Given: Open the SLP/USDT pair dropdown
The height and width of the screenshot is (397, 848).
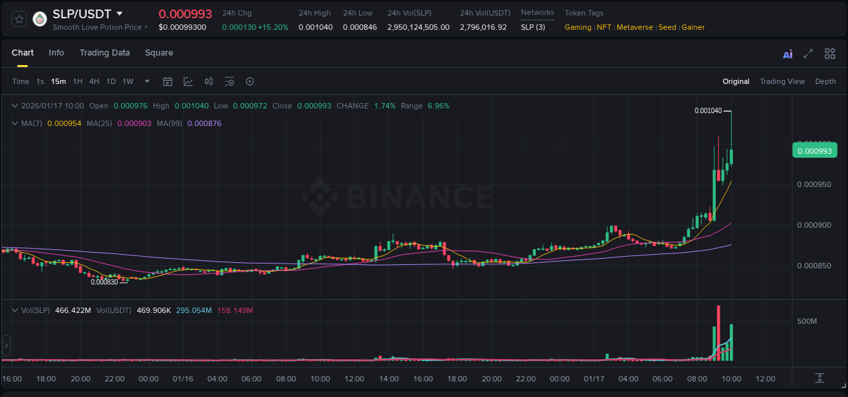Looking at the screenshot, I should (x=119, y=13).
